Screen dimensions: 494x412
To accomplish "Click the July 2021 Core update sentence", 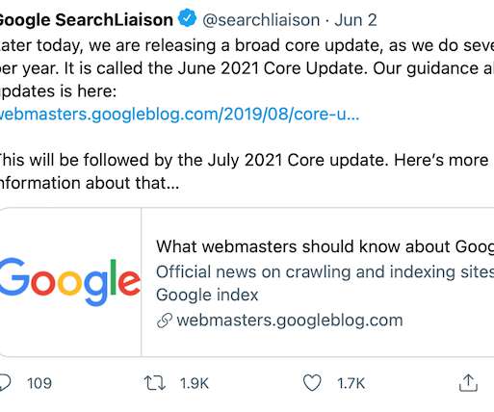I will (x=194, y=160).
